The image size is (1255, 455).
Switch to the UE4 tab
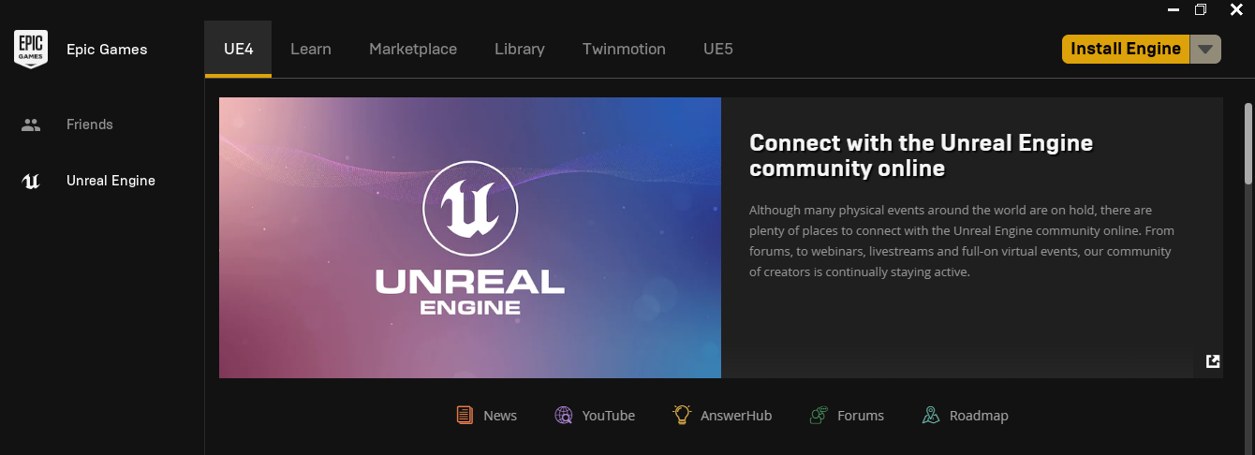[239, 49]
